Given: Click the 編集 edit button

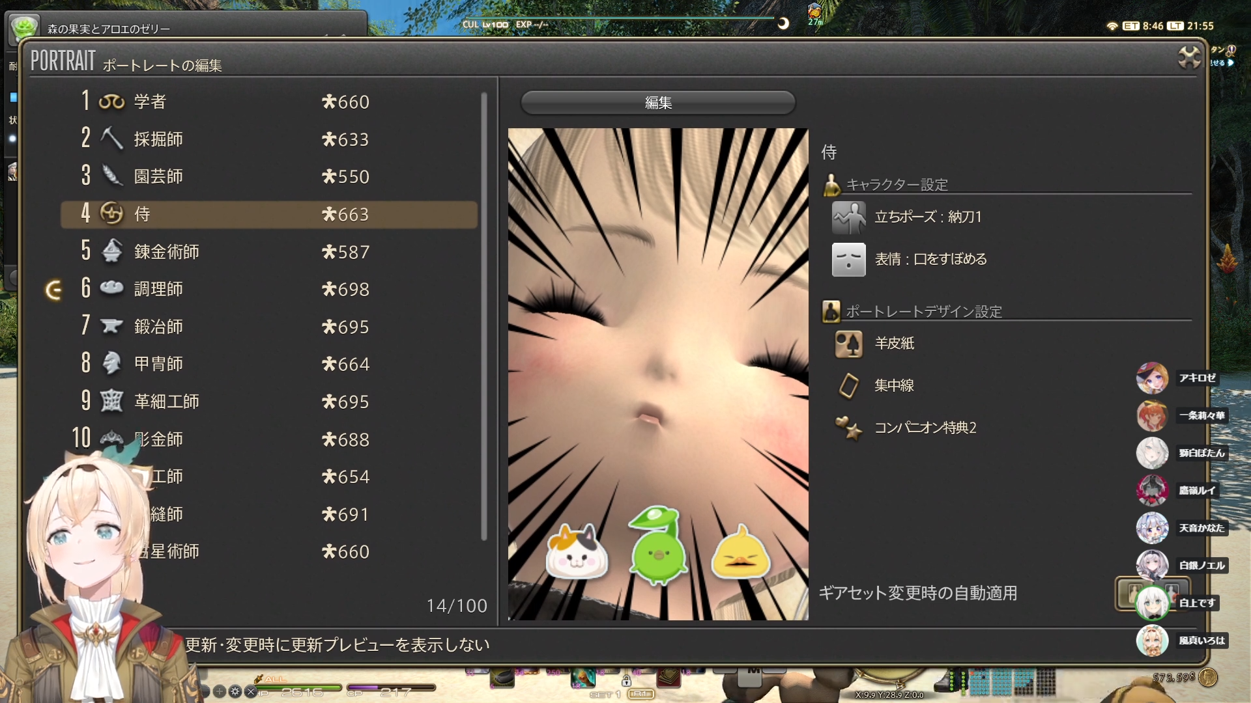Looking at the screenshot, I should click(x=658, y=103).
